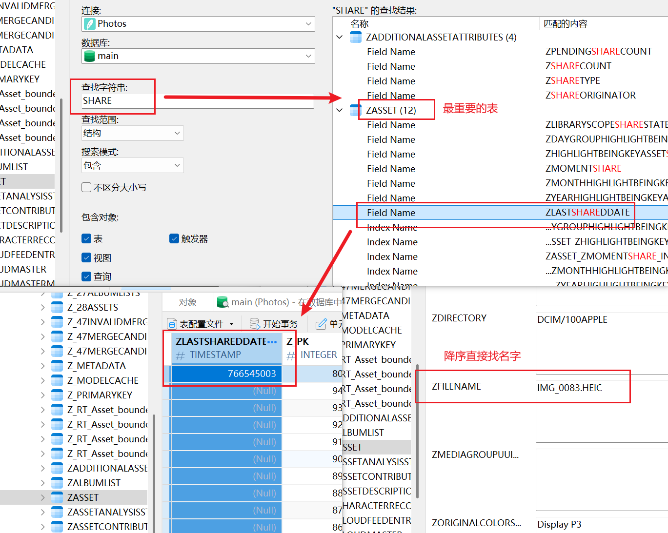Image resolution: width=668 pixels, height=533 pixels.
Task: Select the ZLASTSHAREDDATE Field Name result row
Action: (488, 213)
